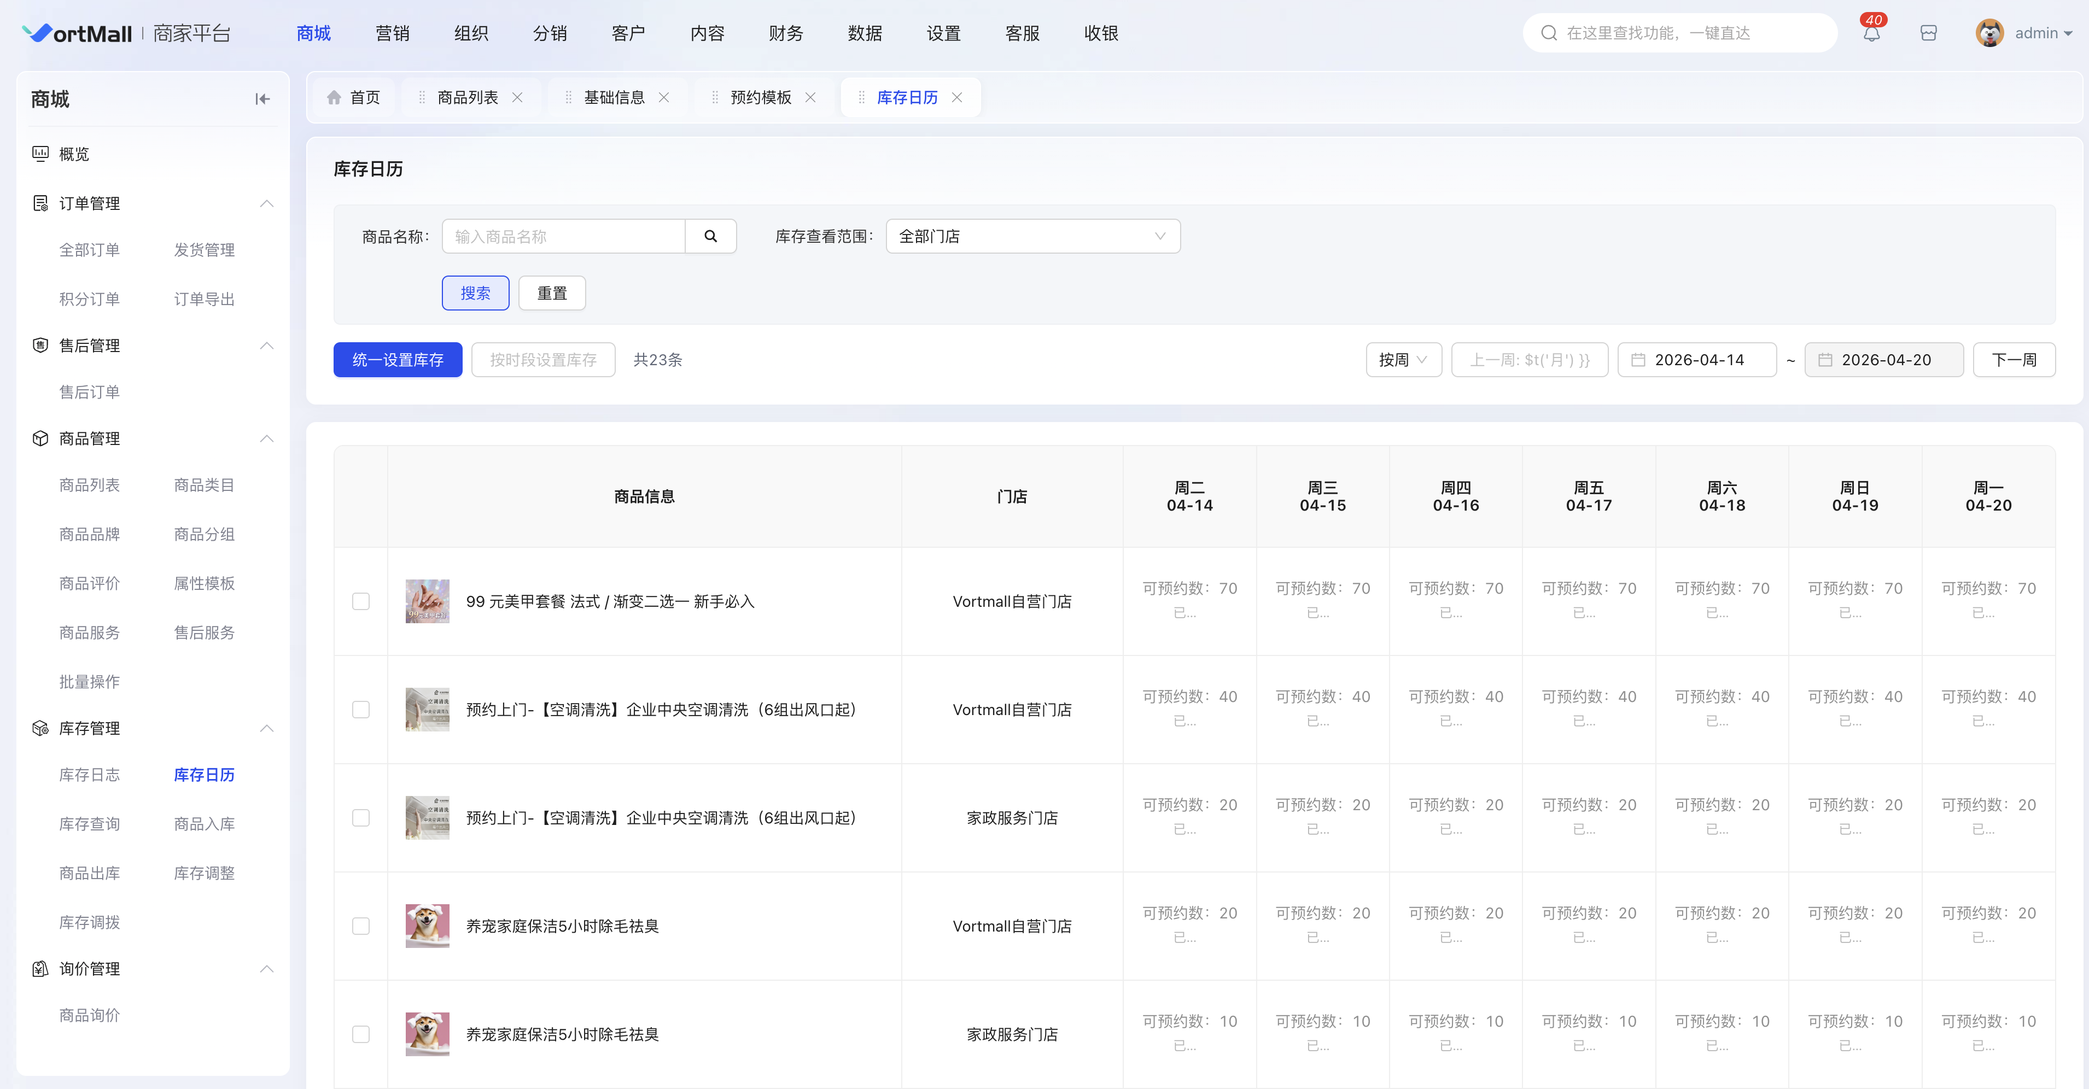The image size is (2089, 1089).
Task: Click the store icon beside the bell
Action: point(1928,33)
